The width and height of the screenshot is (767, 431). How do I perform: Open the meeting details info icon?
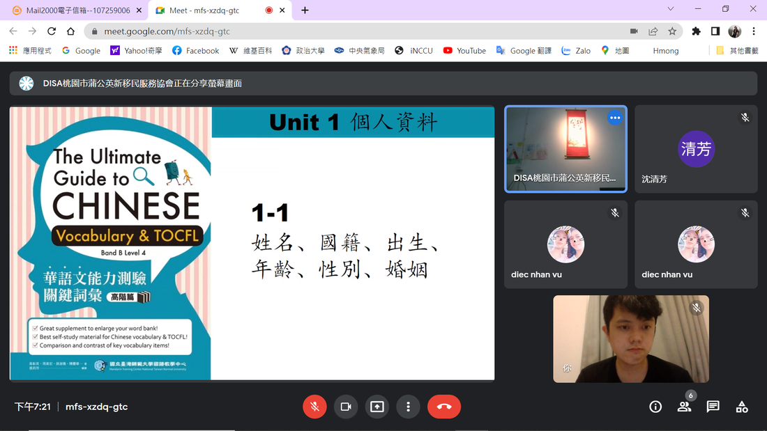click(655, 407)
